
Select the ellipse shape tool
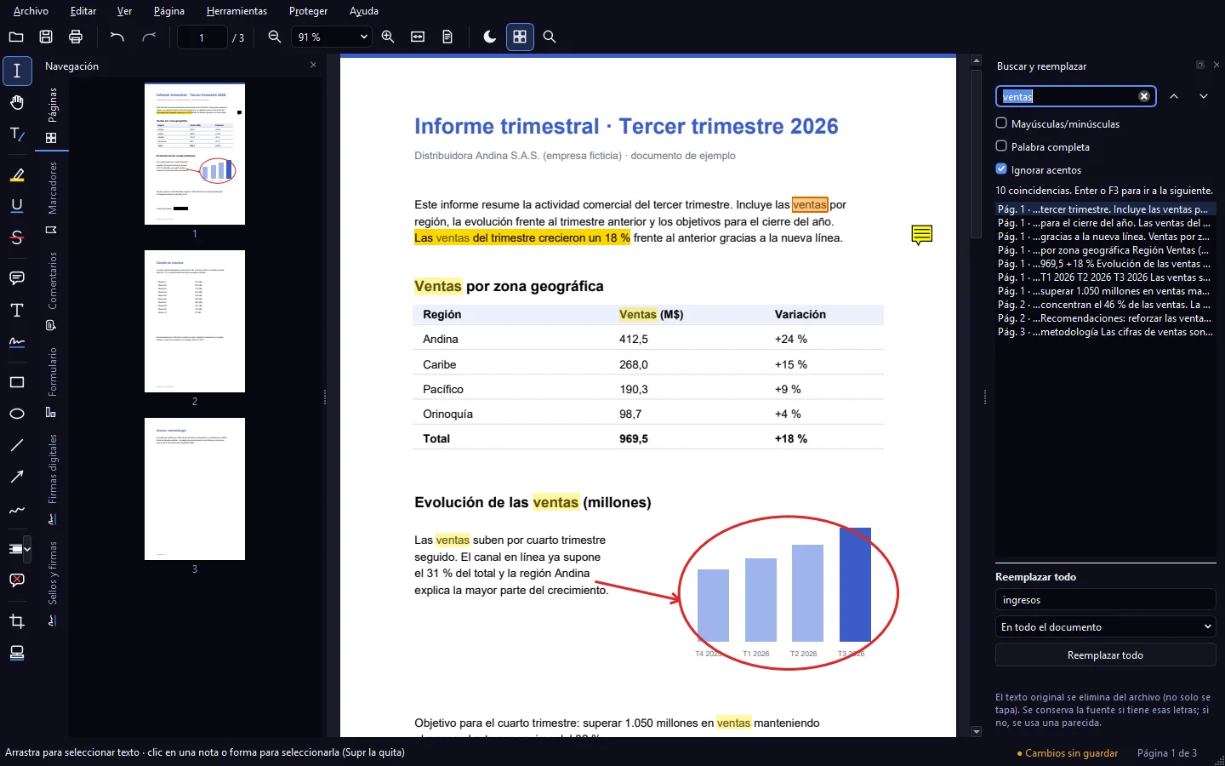[x=17, y=414]
